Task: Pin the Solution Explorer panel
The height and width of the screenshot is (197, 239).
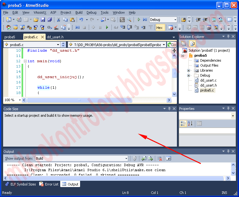Action: pos(228,36)
